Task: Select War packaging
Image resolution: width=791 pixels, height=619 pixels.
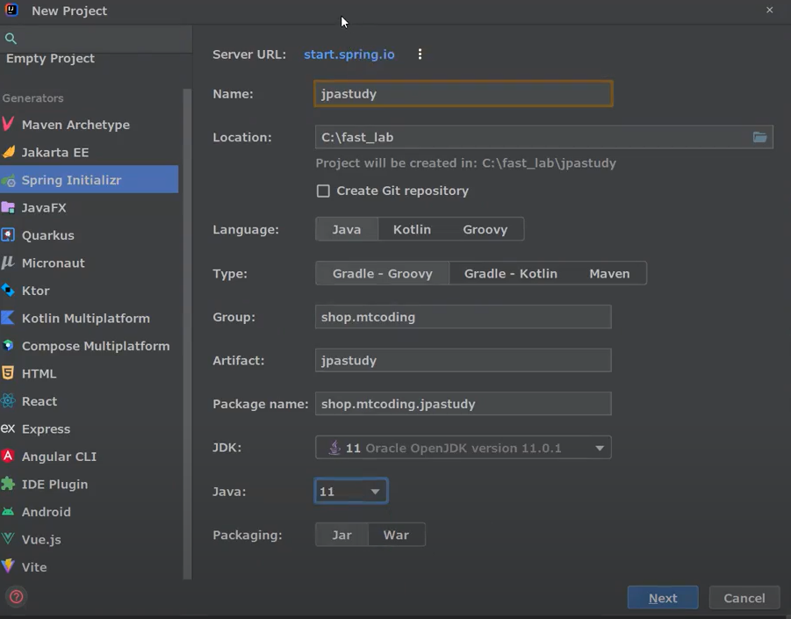Action: tap(396, 535)
